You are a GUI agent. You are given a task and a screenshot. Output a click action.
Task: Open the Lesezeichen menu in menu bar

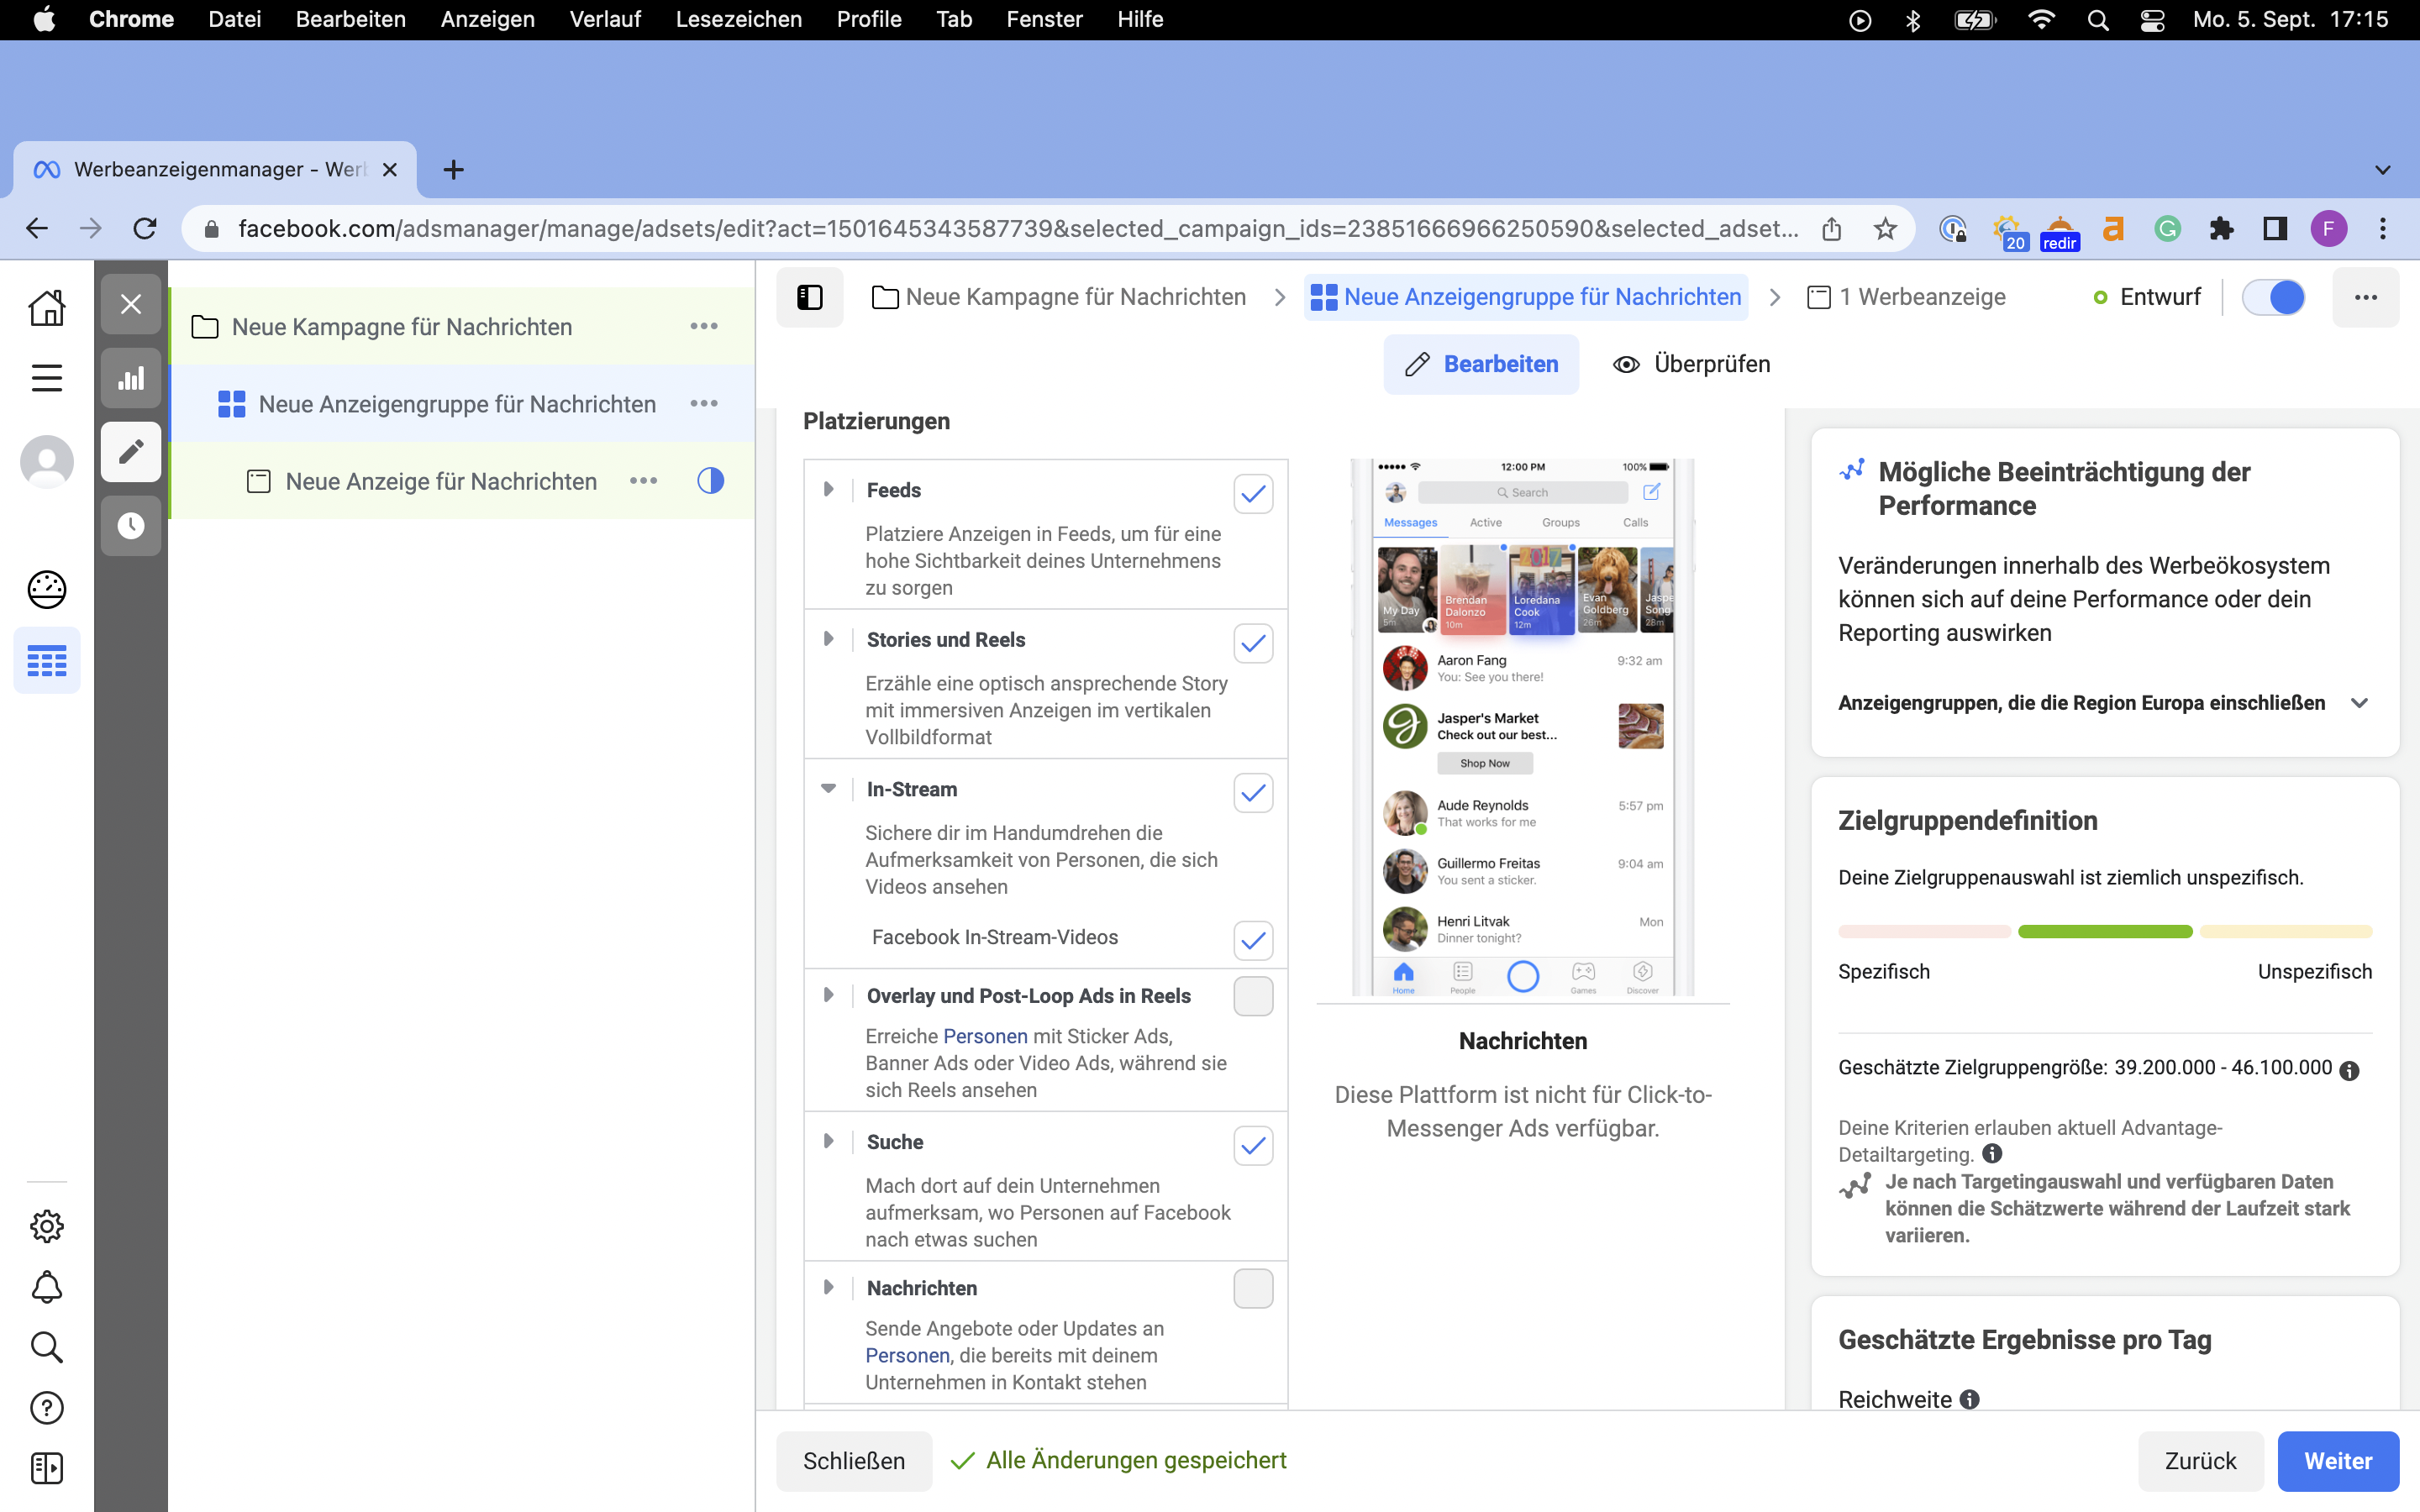coord(738,19)
